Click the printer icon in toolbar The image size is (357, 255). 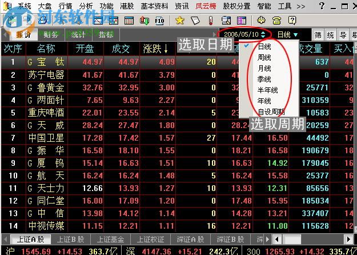click(42, 20)
